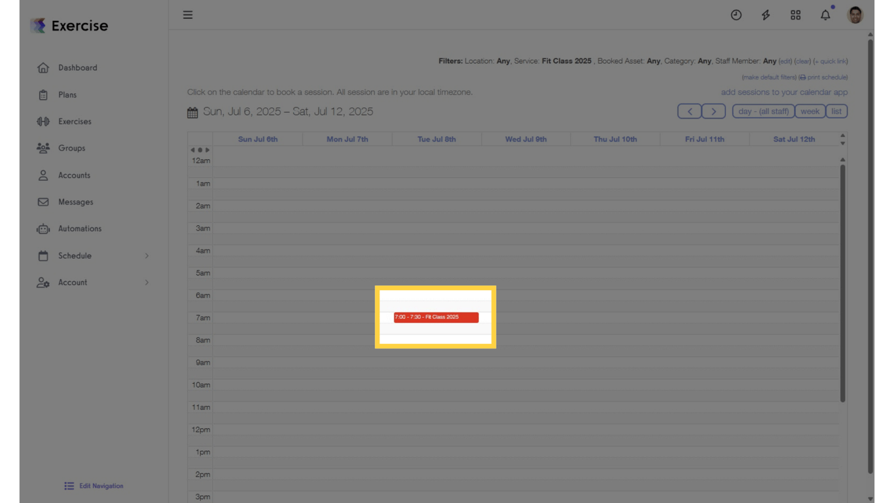Screen dimensions: 894x503
Task: Switch to week view
Action: point(810,111)
